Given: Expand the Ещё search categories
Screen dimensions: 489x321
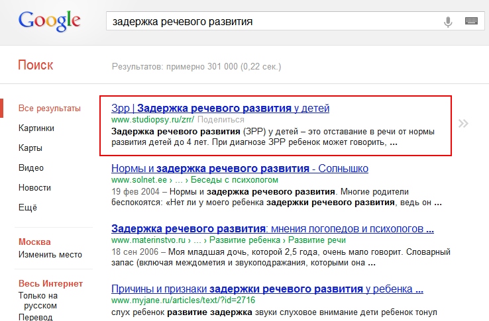Looking at the screenshot, I should pyautogui.click(x=28, y=208).
